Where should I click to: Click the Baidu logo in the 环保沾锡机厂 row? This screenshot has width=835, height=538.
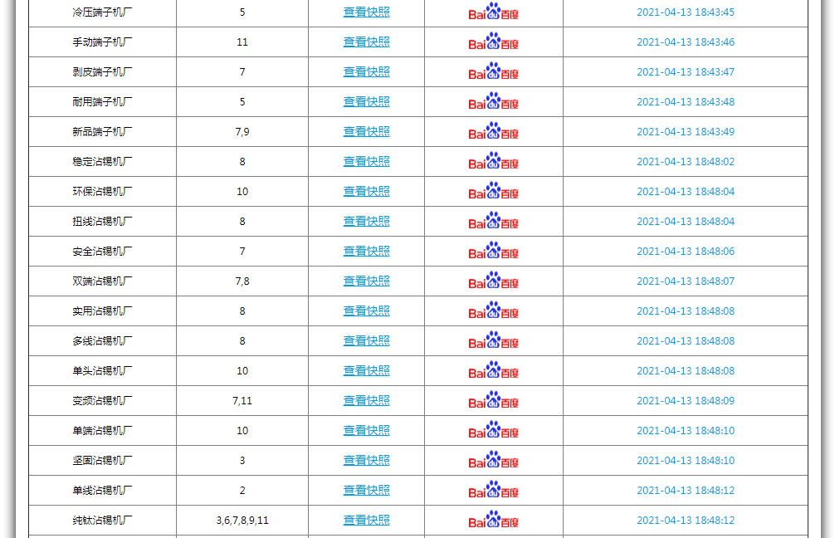click(494, 191)
